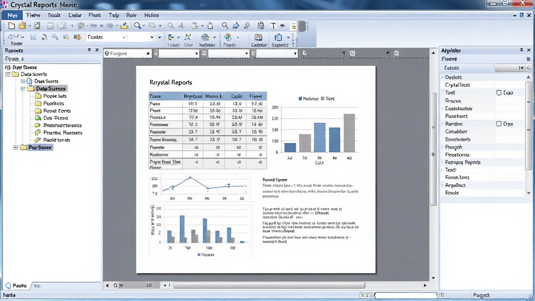Click the New blank document toolbar icon

pos(11,26)
